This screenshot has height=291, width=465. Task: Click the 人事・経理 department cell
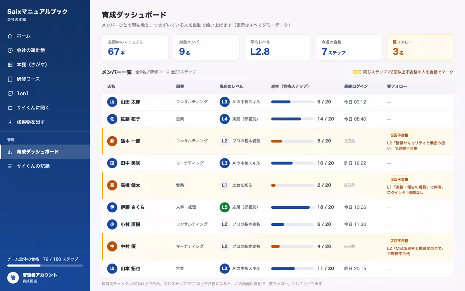(x=186, y=207)
